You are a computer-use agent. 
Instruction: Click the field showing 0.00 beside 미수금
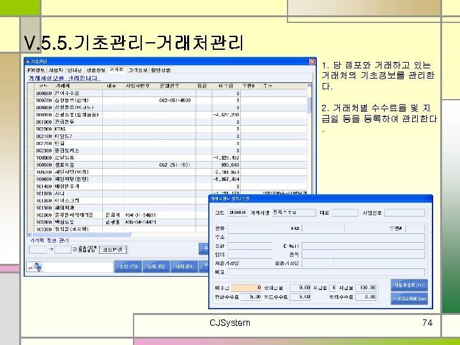click(x=300, y=288)
